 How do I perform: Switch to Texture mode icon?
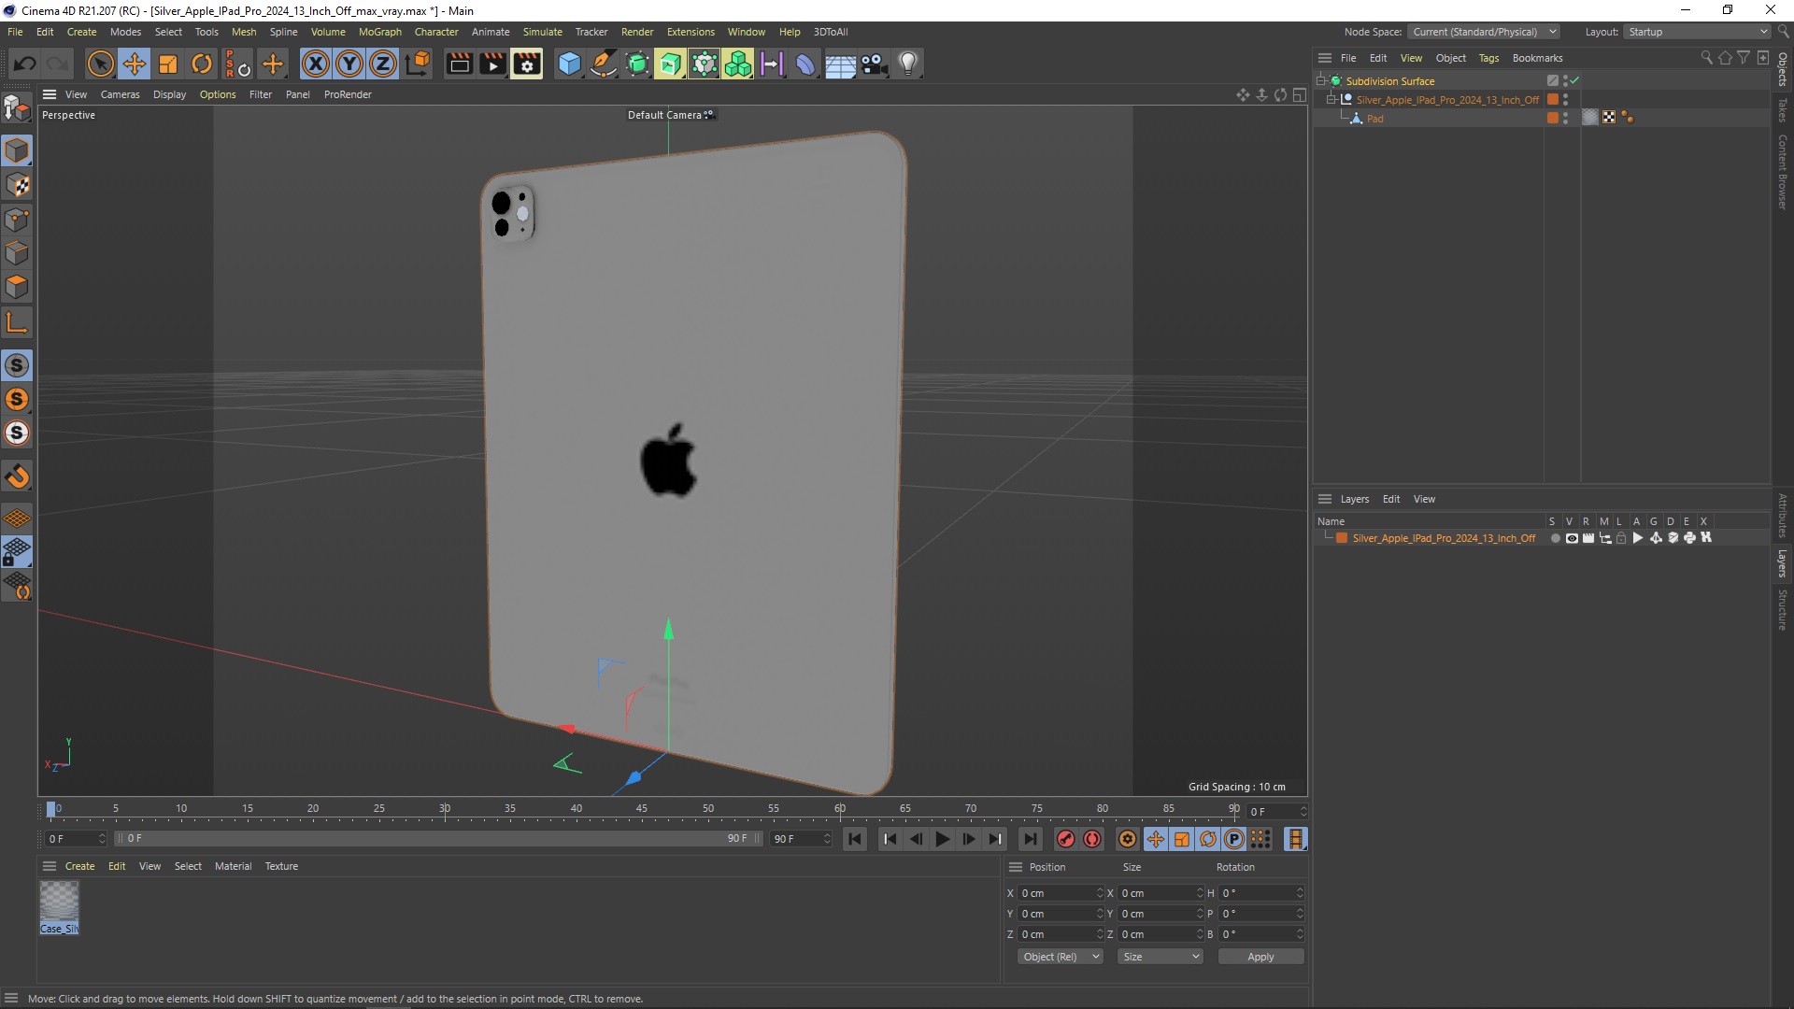(x=17, y=185)
